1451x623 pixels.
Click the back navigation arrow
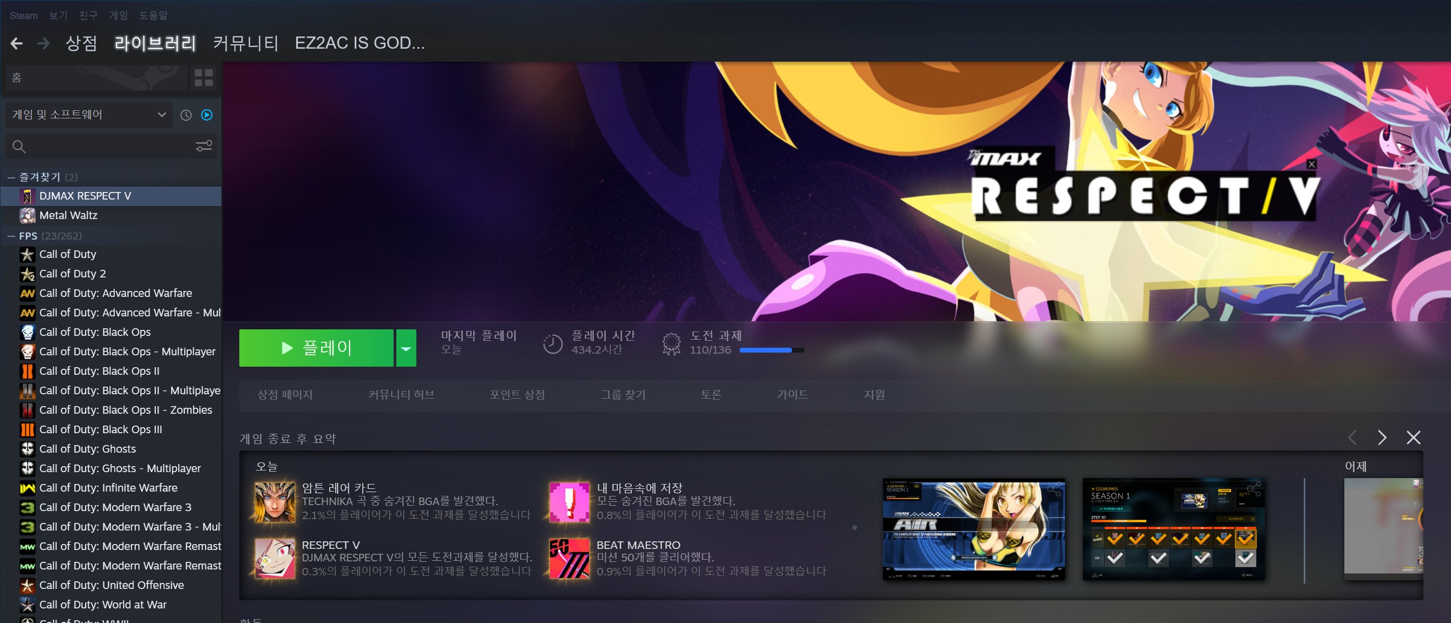pos(17,43)
